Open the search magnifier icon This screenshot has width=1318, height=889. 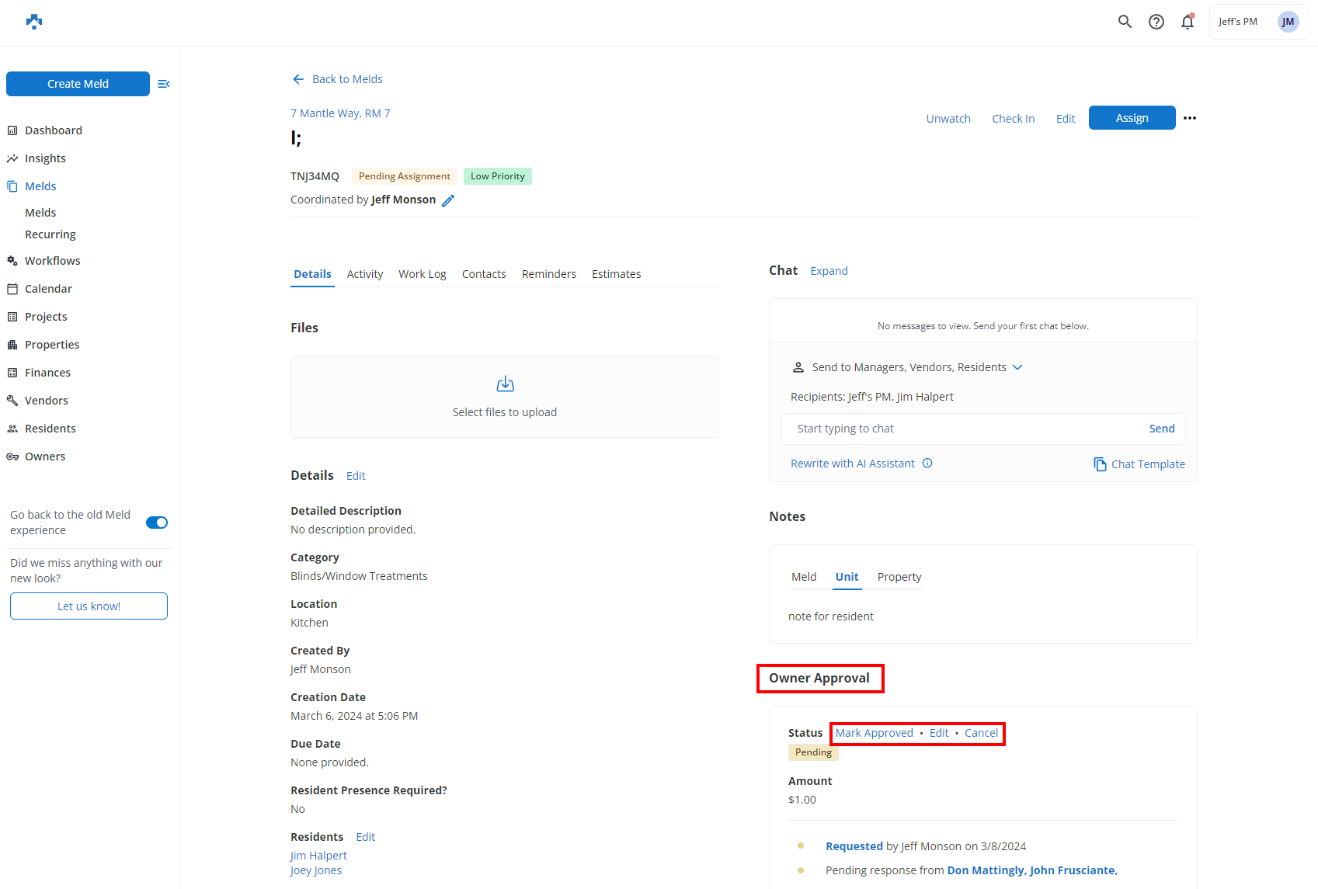point(1125,22)
